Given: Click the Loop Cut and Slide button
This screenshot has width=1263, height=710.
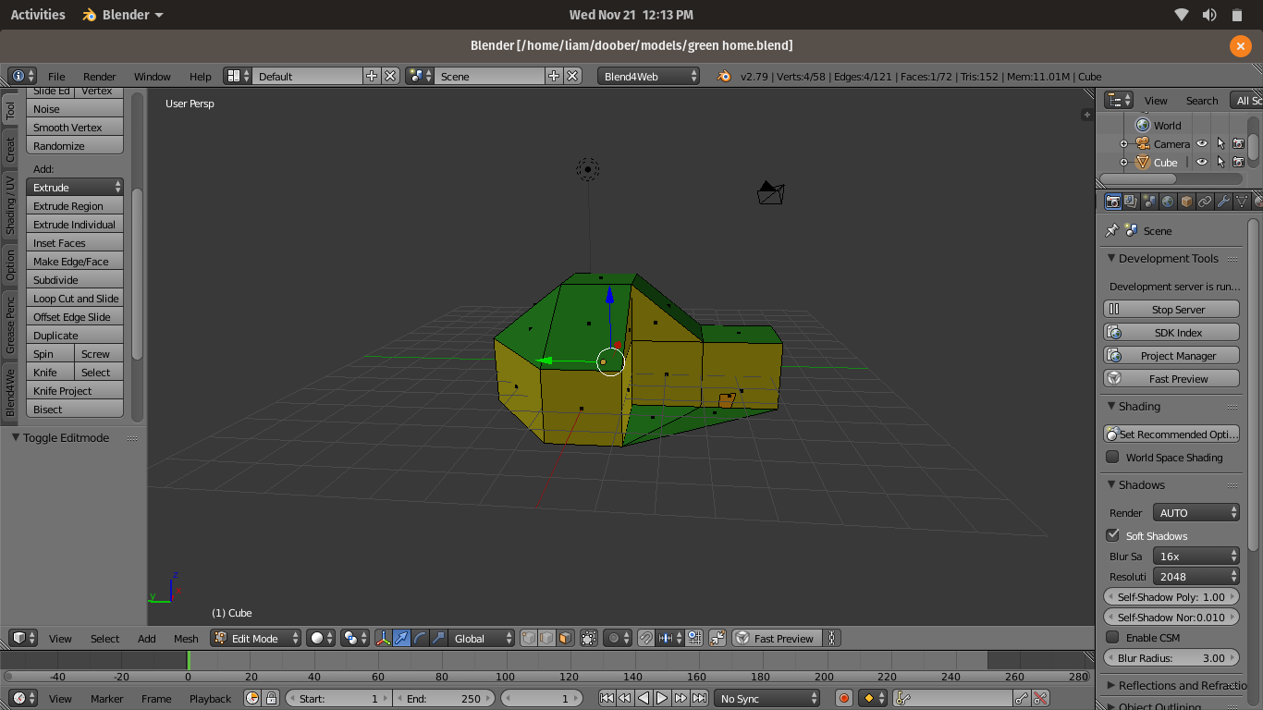Looking at the screenshot, I should click(75, 299).
